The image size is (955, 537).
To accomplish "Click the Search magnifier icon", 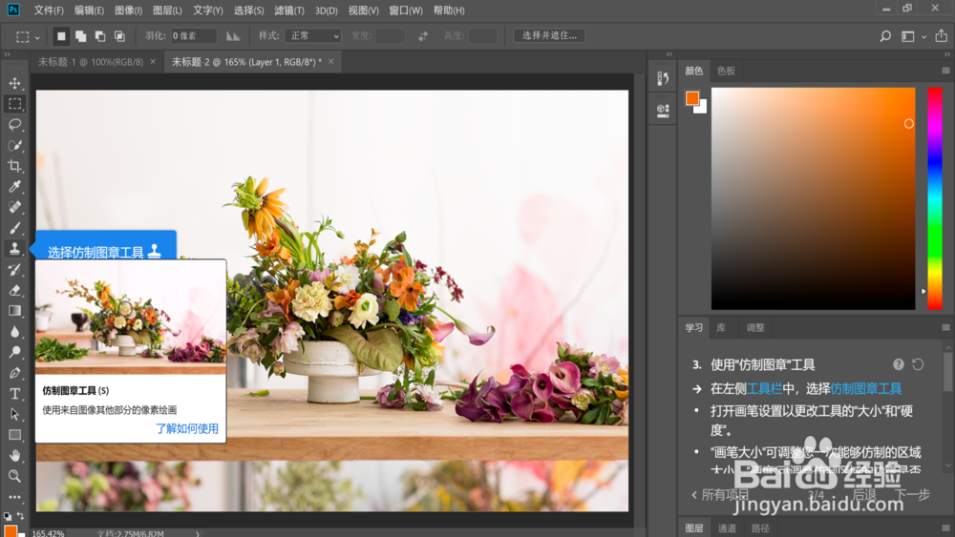I will click(885, 36).
